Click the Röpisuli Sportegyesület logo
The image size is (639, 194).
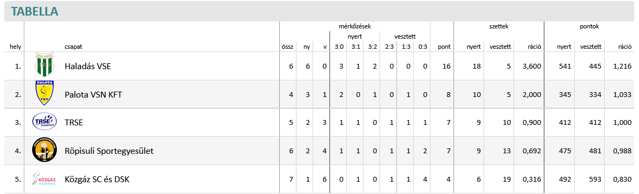(x=44, y=151)
